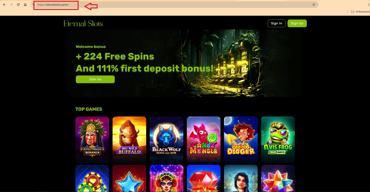370x192 pixels.
Task: Click the browser forward arrow
Action: [11, 5]
